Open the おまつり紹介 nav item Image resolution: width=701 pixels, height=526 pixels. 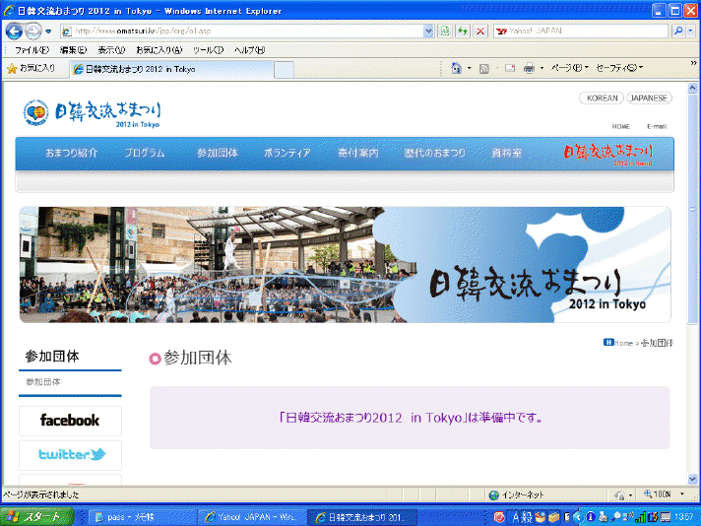(72, 153)
